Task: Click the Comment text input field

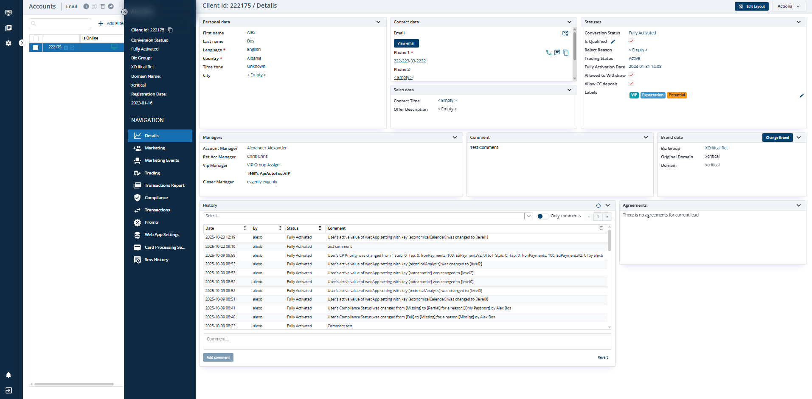Action: [407, 341]
